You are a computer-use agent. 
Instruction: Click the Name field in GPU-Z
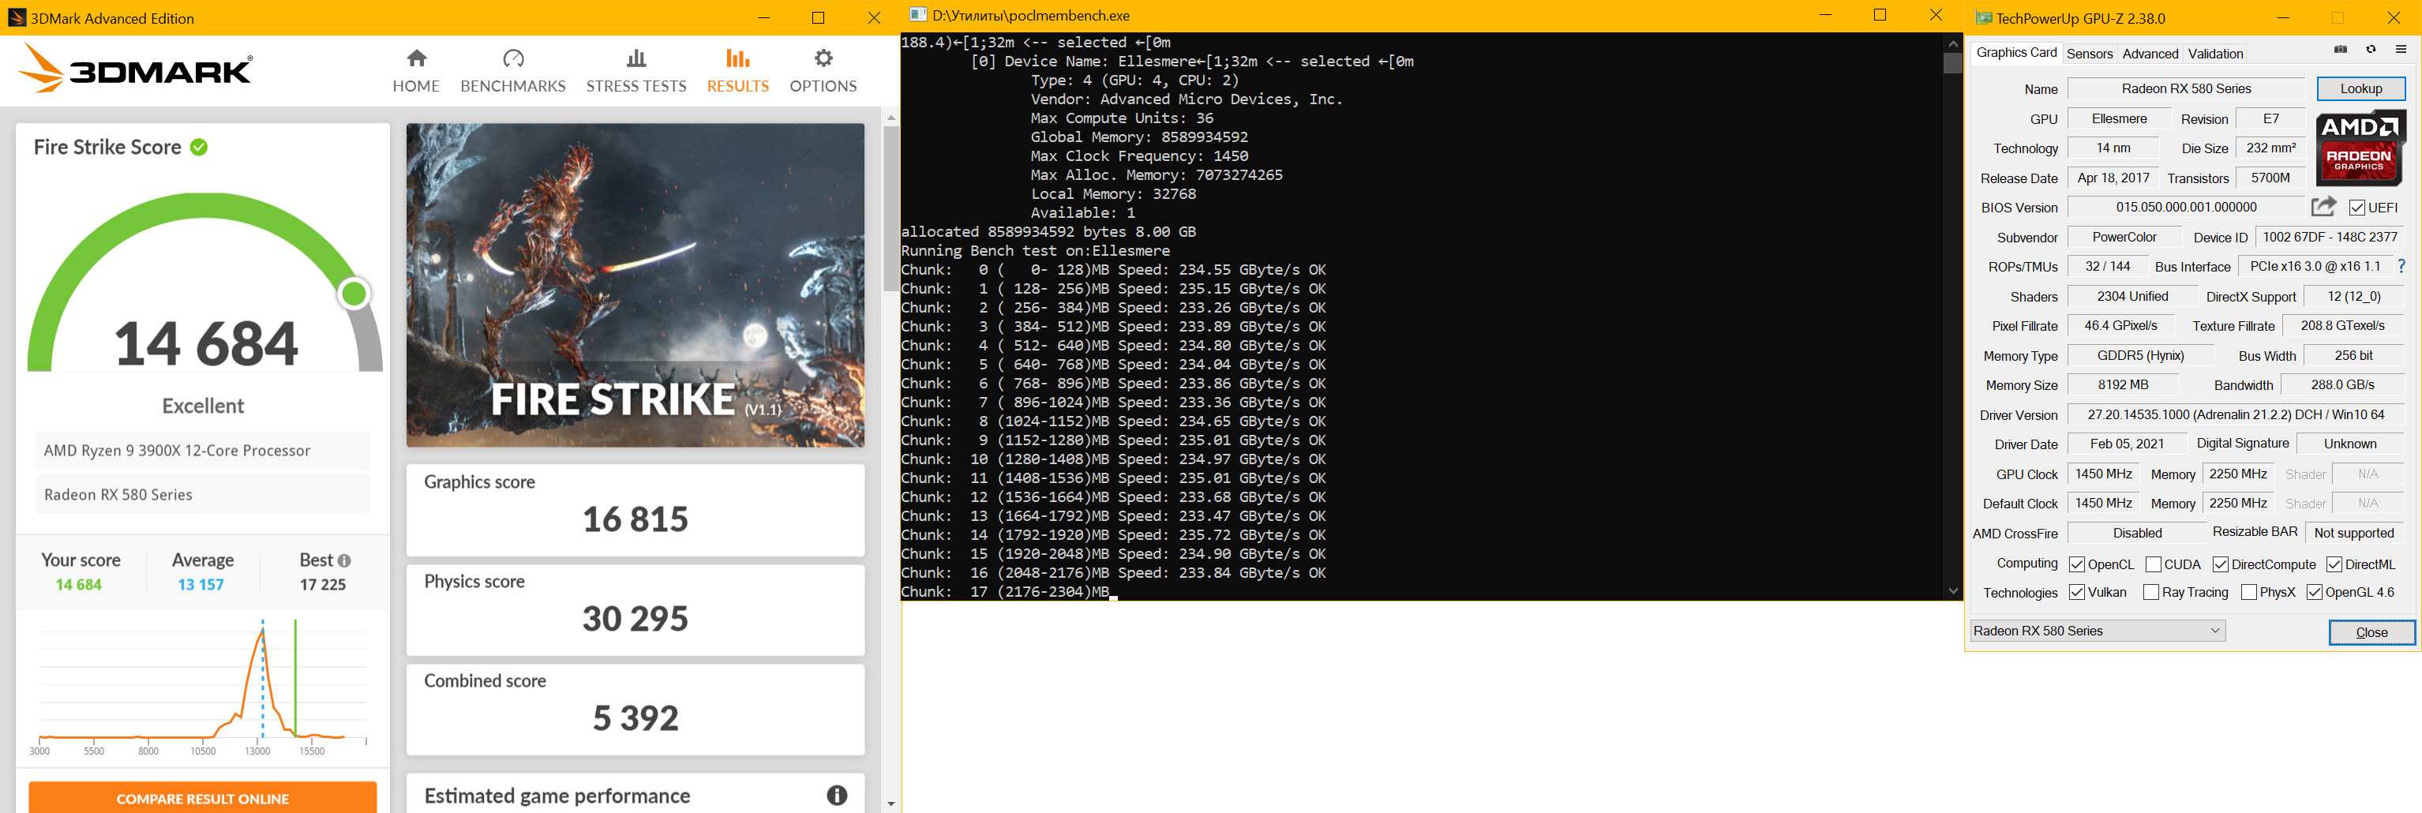coord(2186,88)
